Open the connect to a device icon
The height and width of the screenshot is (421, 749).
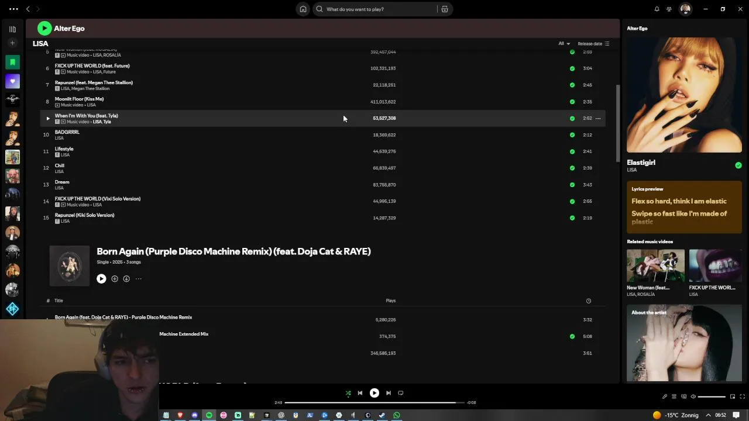tap(683, 396)
